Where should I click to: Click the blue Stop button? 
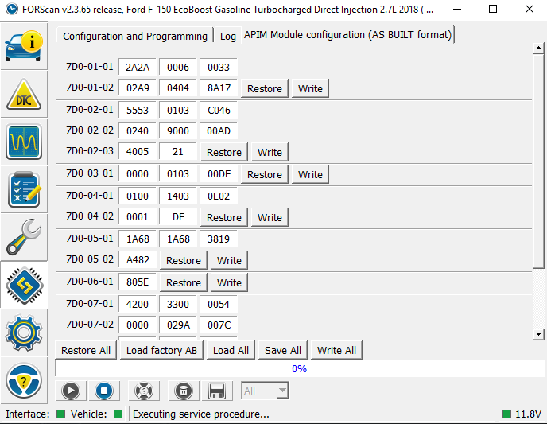click(x=104, y=391)
